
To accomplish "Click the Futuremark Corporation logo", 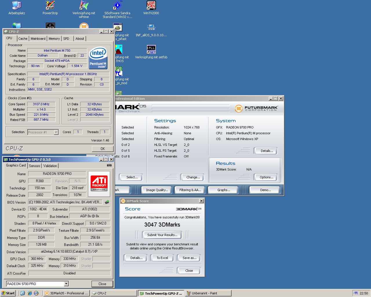I will tap(257, 108).
